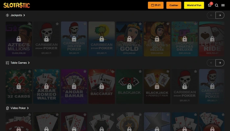Toggle favorite star on Blackjack tile
230x131 pixels.
[140, 71]
